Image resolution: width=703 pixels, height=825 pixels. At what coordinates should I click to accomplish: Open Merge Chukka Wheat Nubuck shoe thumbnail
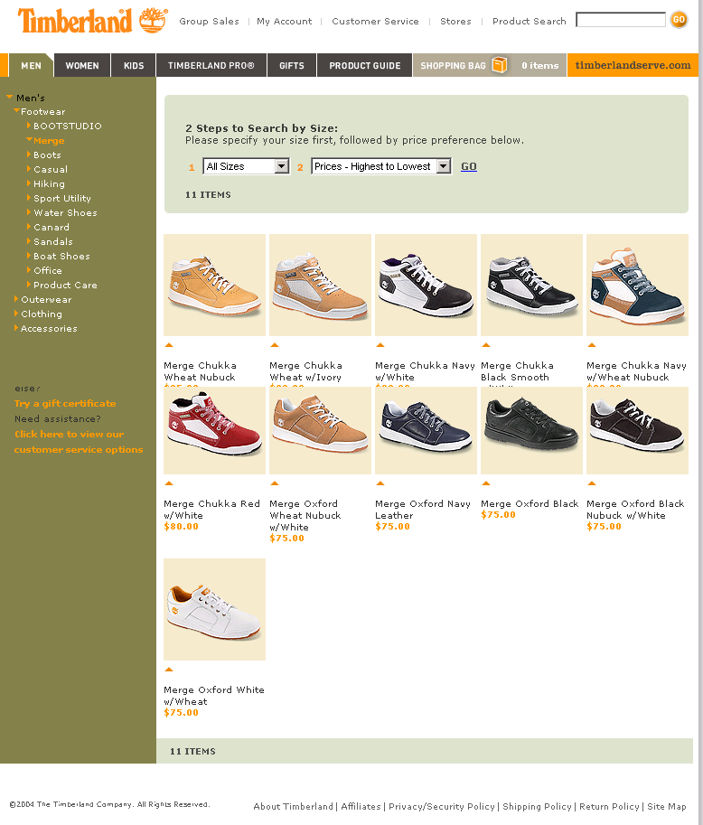tap(215, 286)
